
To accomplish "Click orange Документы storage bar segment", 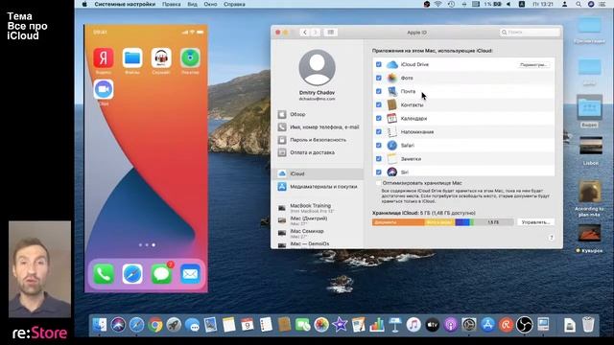I will click(x=398, y=222).
